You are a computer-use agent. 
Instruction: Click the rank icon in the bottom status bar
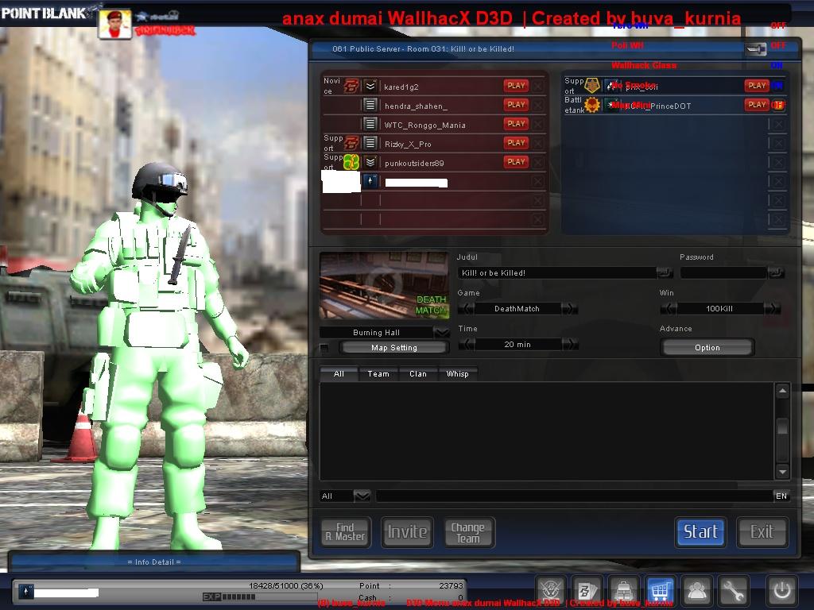pyautogui.click(x=26, y=591)
